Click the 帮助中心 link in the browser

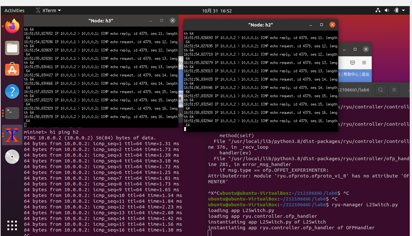tap(351, 74)
